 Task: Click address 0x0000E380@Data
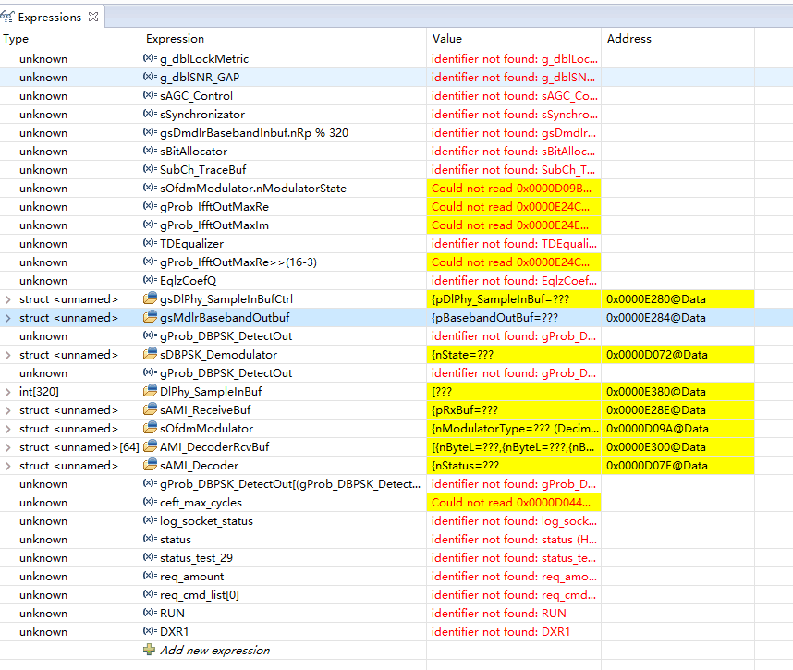coord(656,392)
